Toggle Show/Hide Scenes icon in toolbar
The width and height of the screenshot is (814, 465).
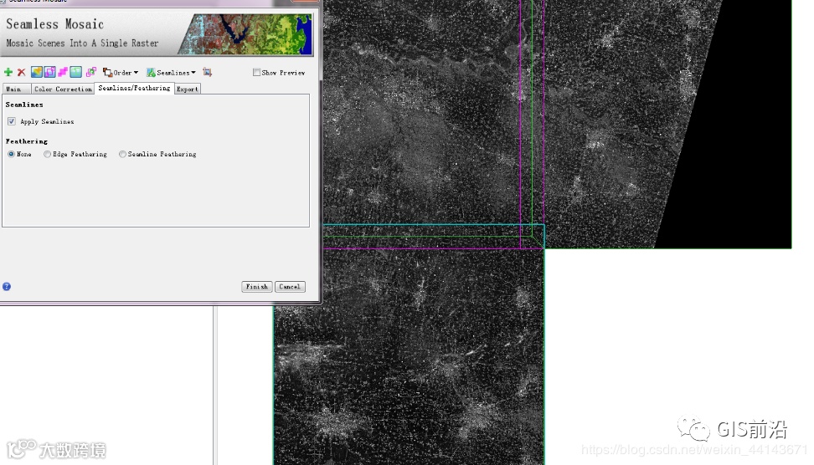36,72
